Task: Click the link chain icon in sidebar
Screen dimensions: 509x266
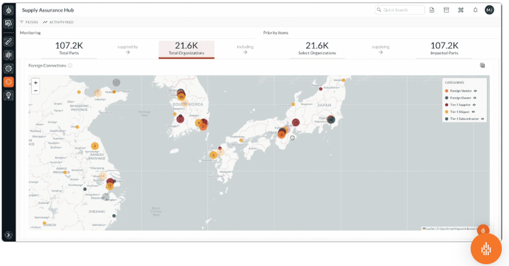Action: point(9,42)
